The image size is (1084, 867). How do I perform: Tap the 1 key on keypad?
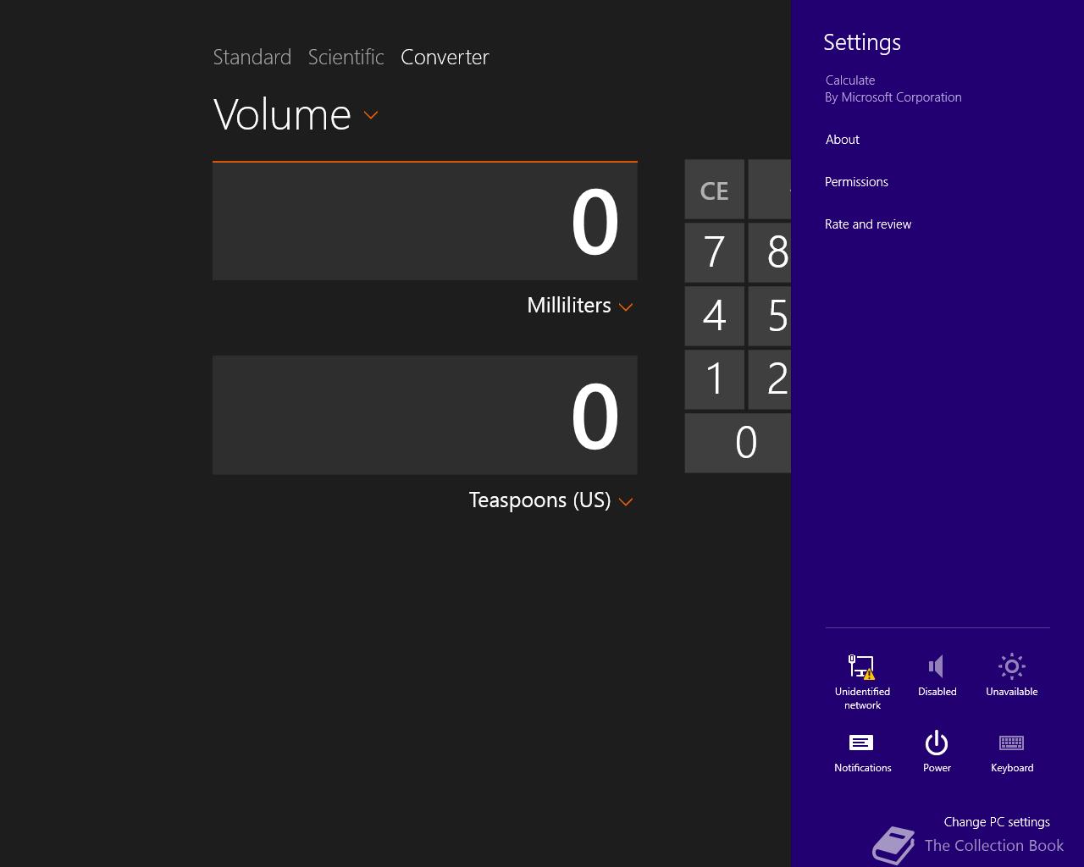714,379
